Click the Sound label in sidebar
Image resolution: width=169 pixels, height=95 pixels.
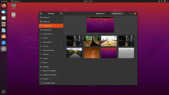coord(45,59)
